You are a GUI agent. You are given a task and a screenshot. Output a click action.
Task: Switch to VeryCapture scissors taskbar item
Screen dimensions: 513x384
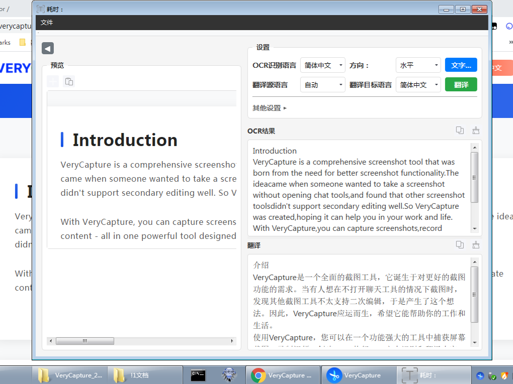(359, 375)
